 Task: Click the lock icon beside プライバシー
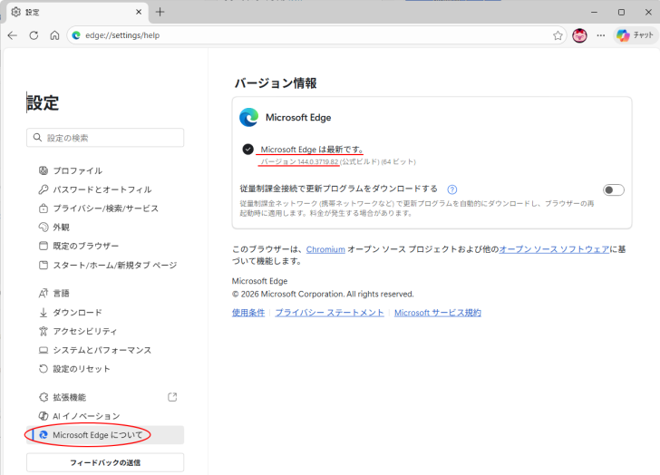44,208
